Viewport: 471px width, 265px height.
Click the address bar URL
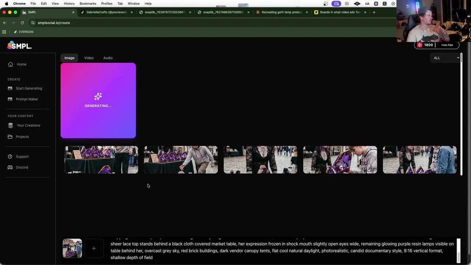point(54,23)
